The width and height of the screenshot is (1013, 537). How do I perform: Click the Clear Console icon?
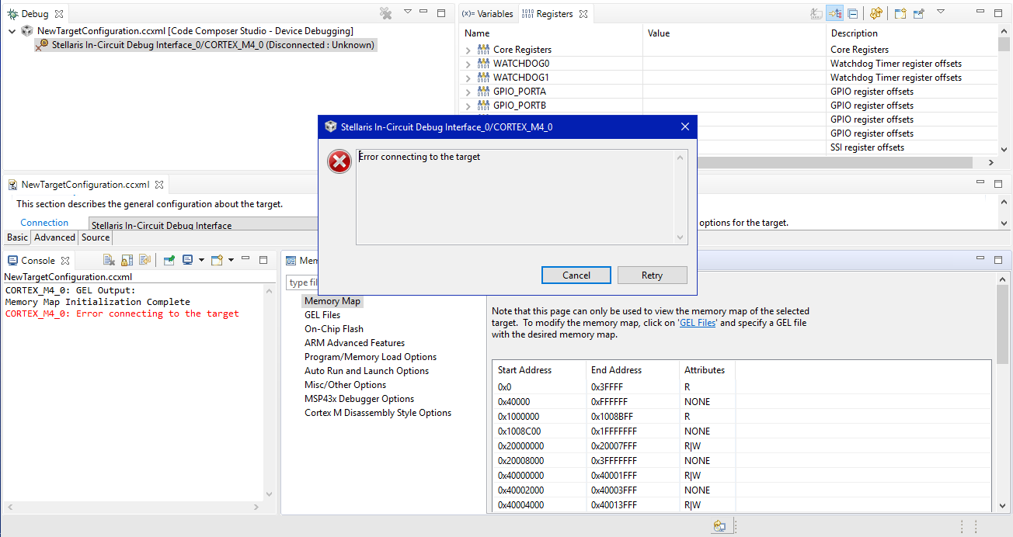[110, 260]
